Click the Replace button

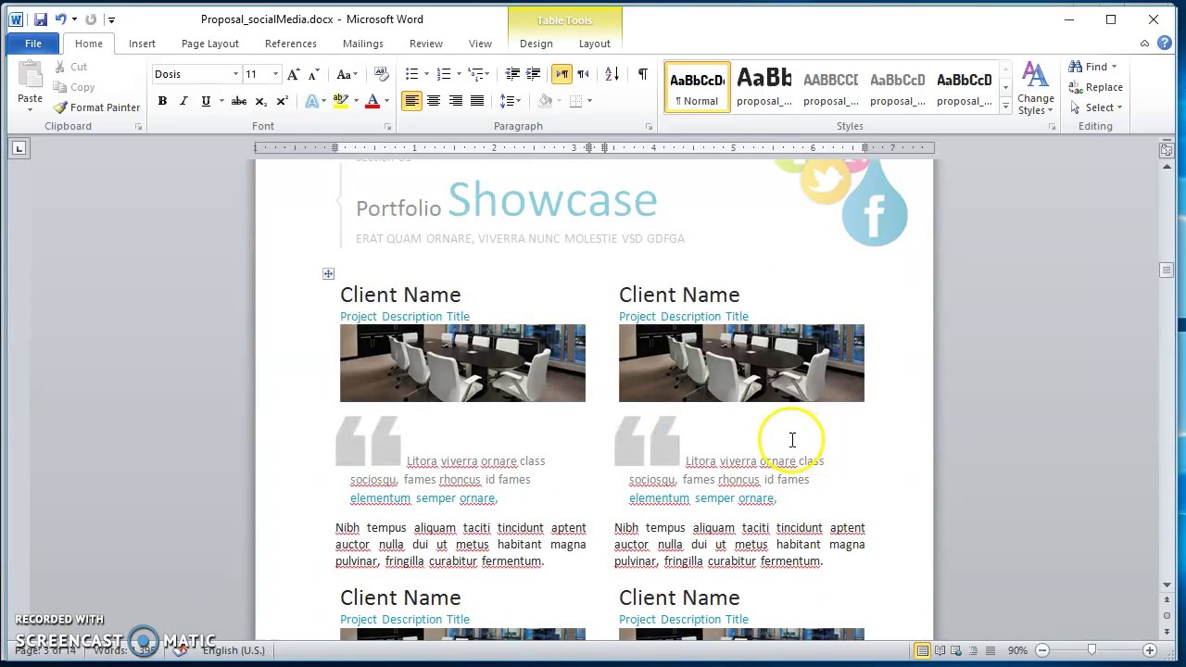[1096, 87]
